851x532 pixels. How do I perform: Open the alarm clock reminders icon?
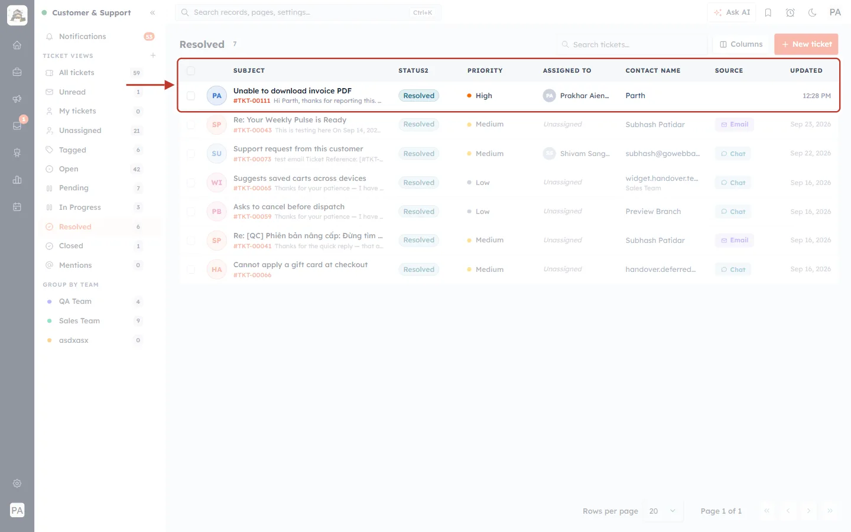[790, 12]
